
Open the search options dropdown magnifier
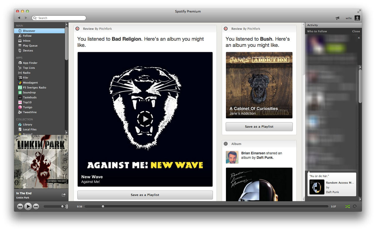coord(35,18)
